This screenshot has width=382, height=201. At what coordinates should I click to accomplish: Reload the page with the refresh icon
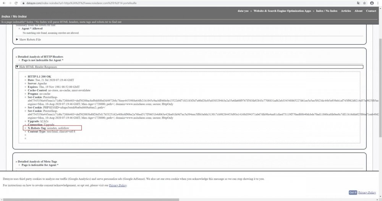tap(16, 3)
